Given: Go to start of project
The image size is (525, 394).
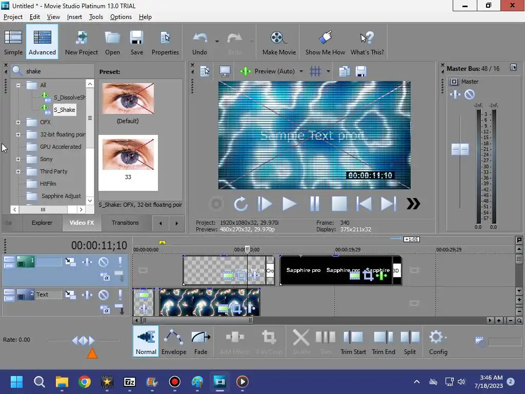Looking at the screenshot, I should (364, 204).
